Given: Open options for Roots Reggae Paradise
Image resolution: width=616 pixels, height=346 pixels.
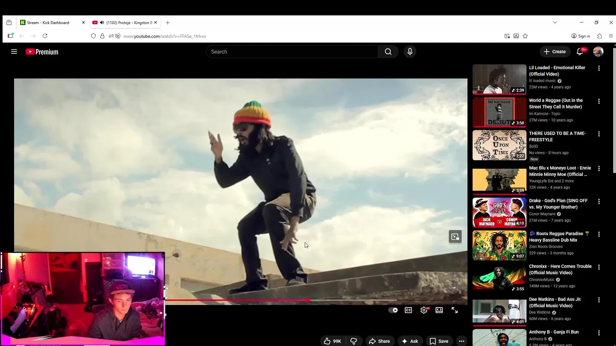Looking at the screenshot, I should [599, 234].
